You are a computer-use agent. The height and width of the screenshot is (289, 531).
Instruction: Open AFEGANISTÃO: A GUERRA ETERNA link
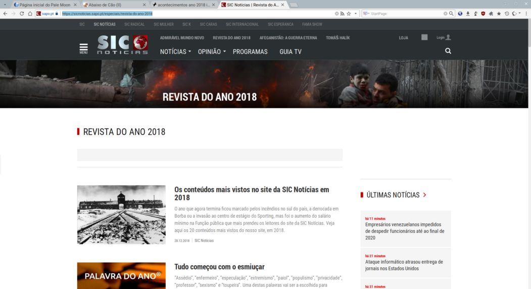[288, 37]
